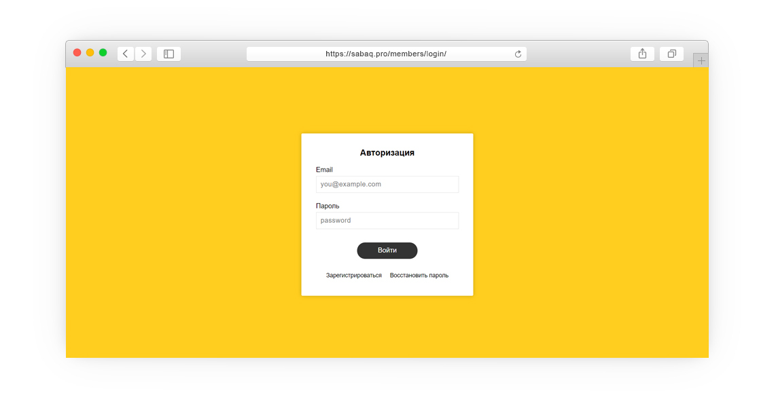Focus the Email input field
This screenshot has height=404, width=776.
(387, 185)
